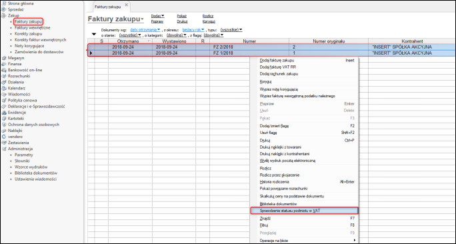Screen dimensions: 456x244
Task: Open 'Faktury wewnętrzne' under Zakup
Action: 32,28
